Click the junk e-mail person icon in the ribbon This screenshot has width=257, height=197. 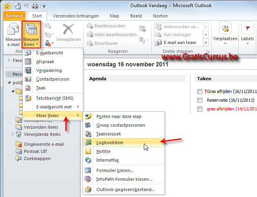48,43
